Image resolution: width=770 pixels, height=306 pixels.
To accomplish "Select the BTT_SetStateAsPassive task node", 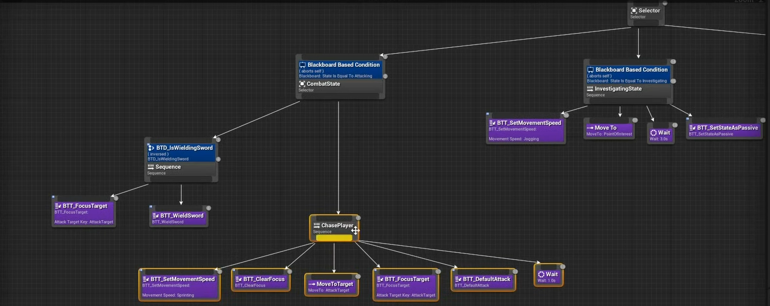I will point(724,130).
